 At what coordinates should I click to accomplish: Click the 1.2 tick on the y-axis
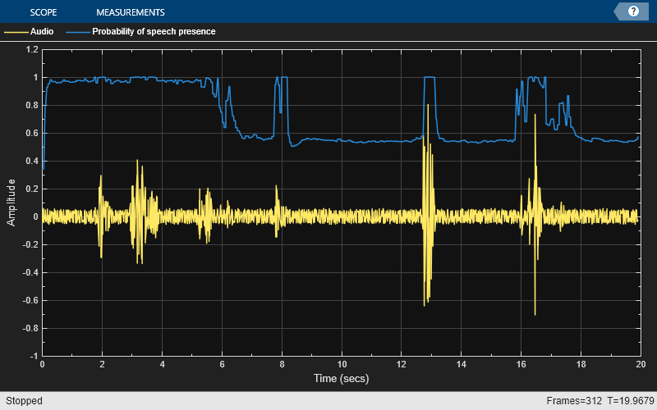tap(32, 49)
